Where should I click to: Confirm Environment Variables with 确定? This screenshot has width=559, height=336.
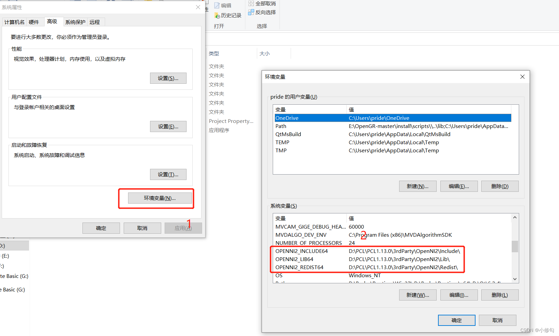point(457,320)
